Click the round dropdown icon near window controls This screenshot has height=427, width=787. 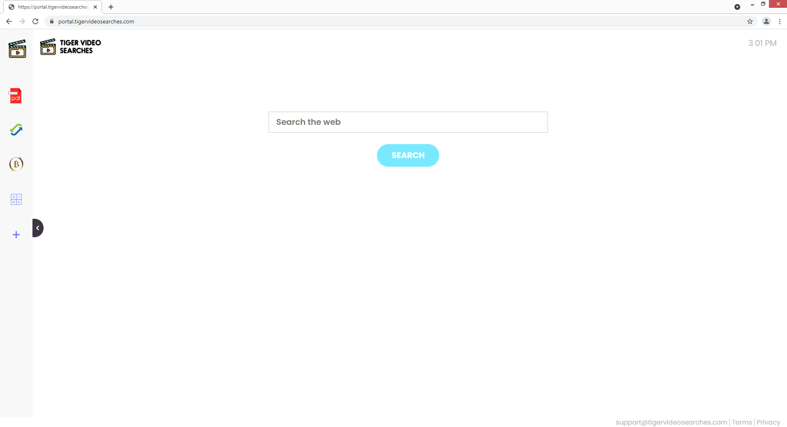click(x=737, y=7)
